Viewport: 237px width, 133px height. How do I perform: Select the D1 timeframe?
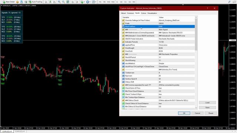(x=126, y=2)
